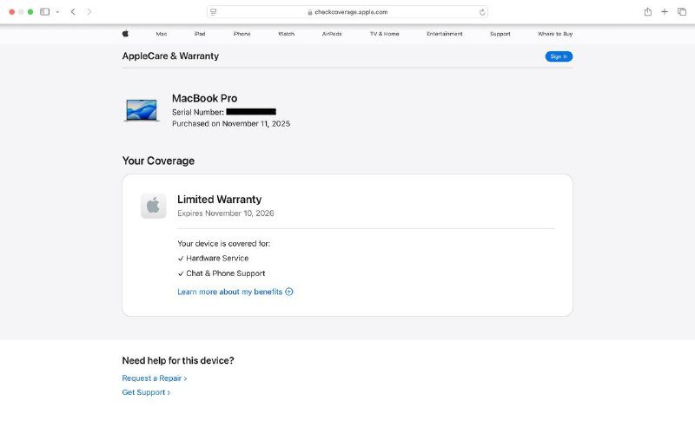This screenshot has height=434, width=695.
Task: Click the MacBook Pro product thumbnail
Action: click(x=142, y=110)
